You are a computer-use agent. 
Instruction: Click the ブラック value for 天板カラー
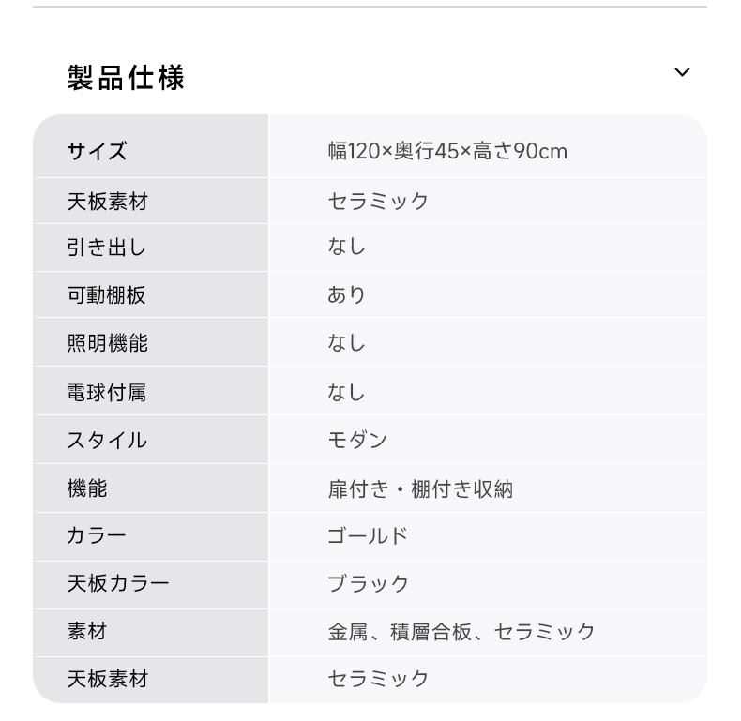pyautogui.click(x=368, y=583)
